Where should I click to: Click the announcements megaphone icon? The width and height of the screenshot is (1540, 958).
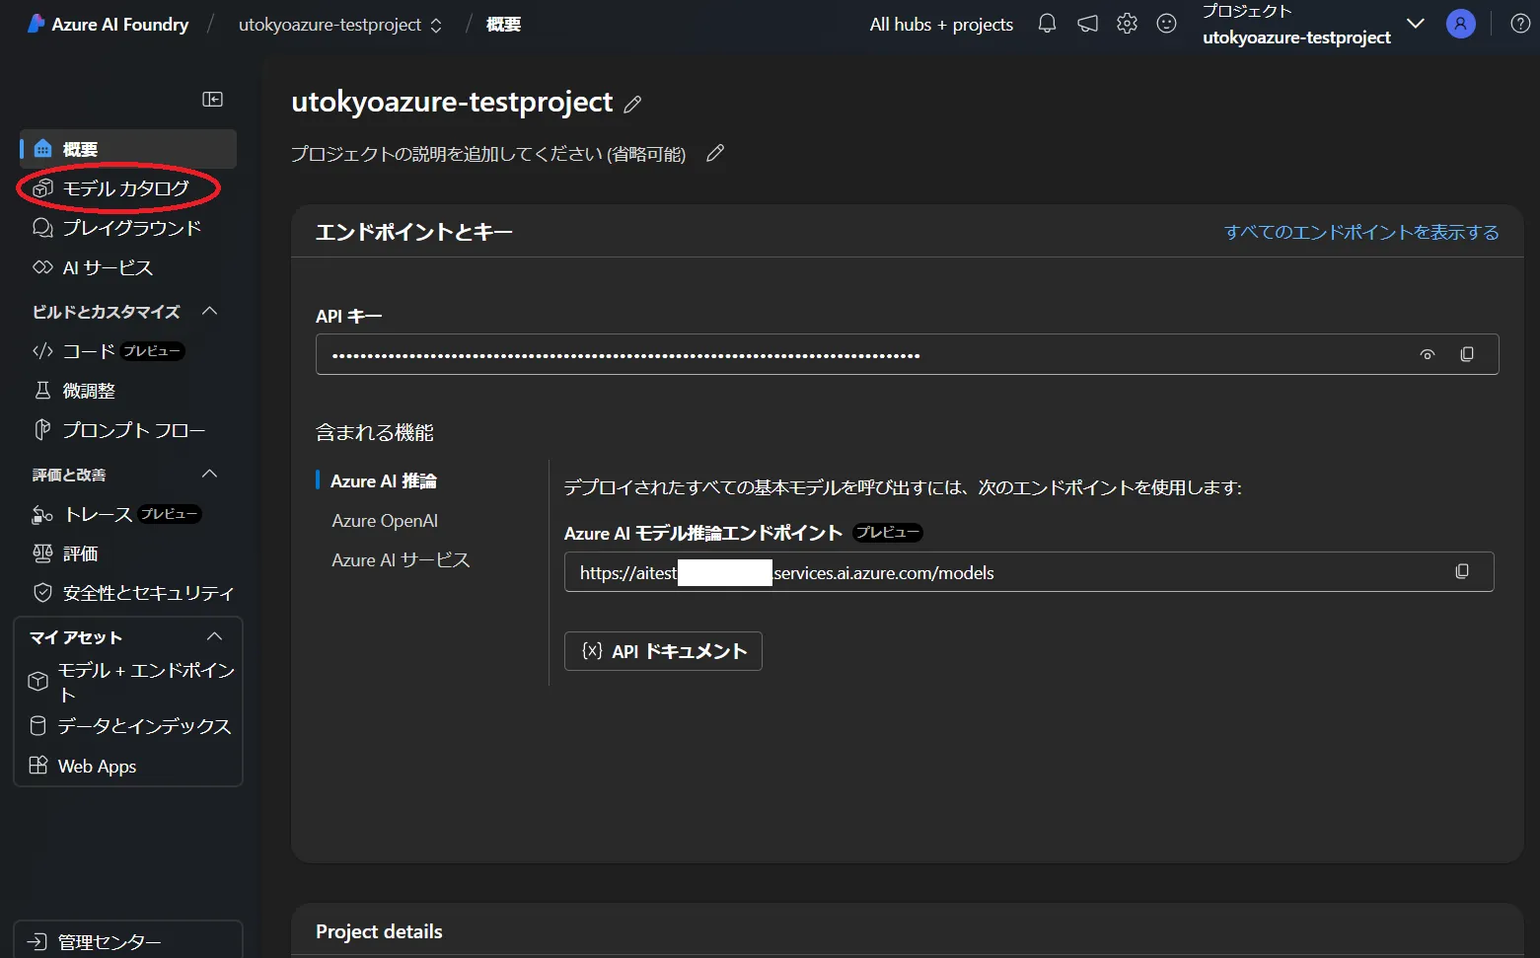tap(1087, 24)
